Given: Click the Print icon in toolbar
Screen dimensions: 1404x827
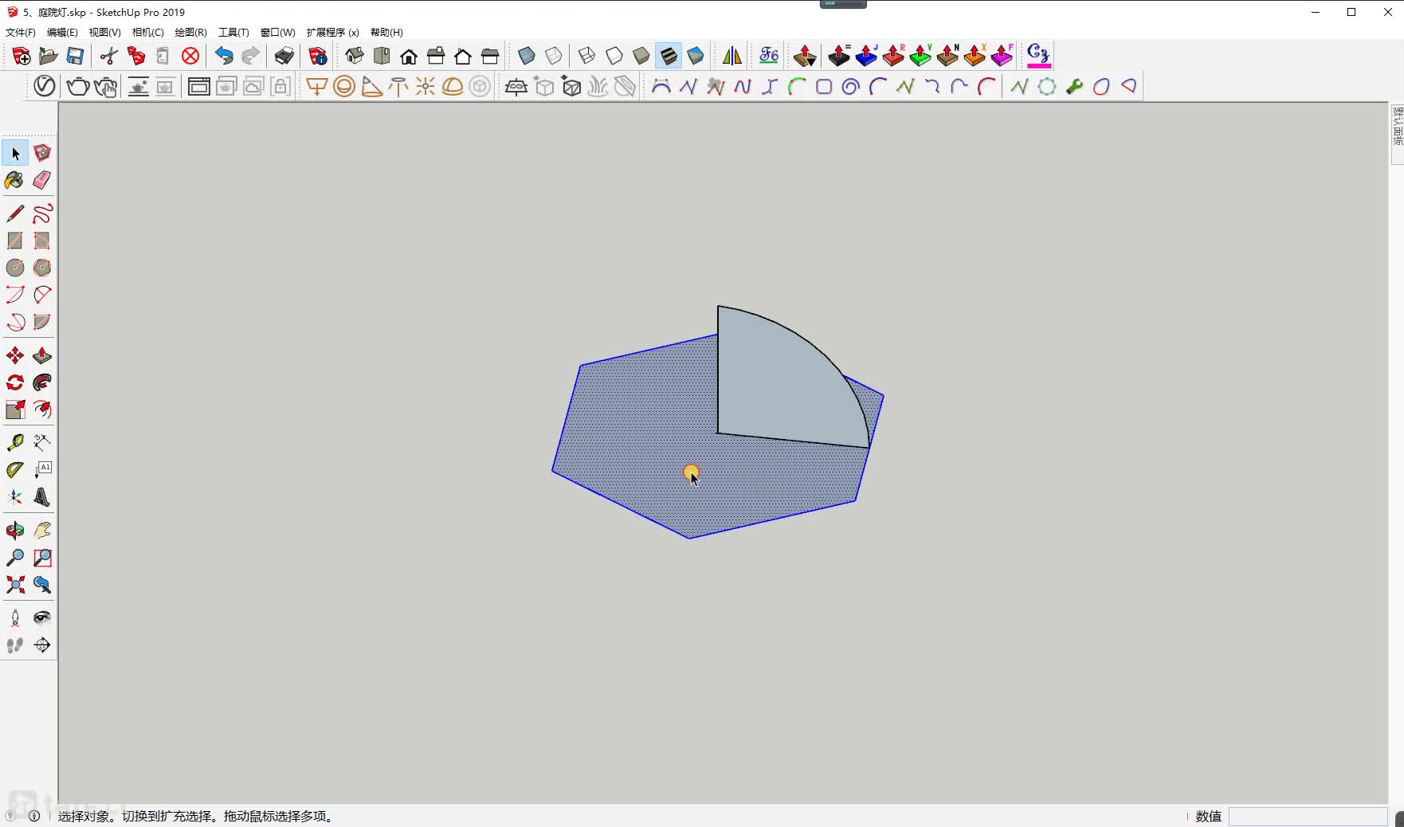Looking at the screenshot, I should (284, 56).
